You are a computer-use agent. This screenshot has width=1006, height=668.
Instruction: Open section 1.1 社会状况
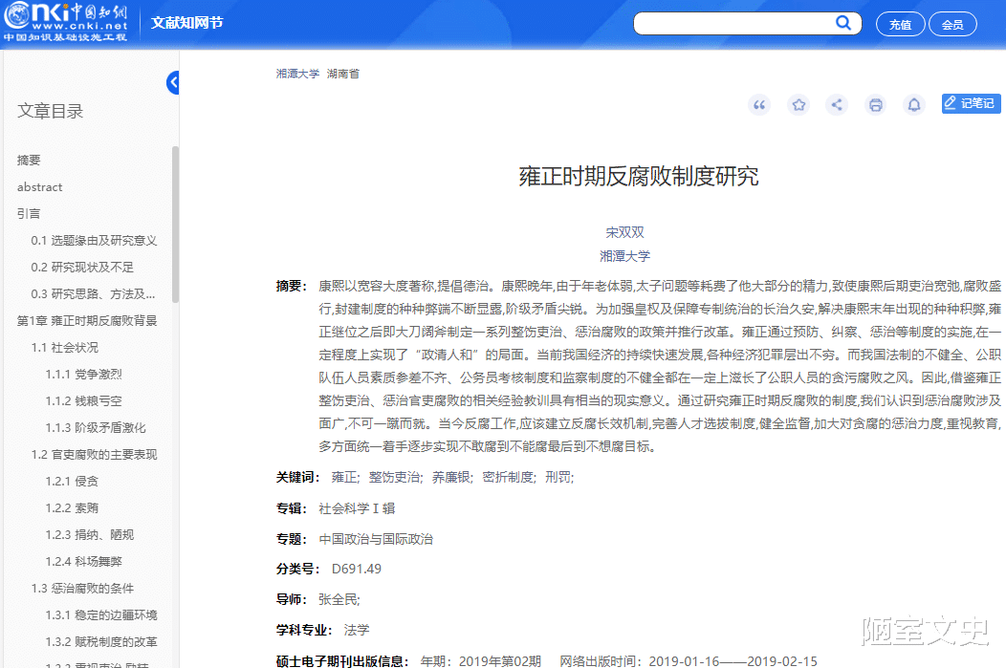click(x=65, y=348)
